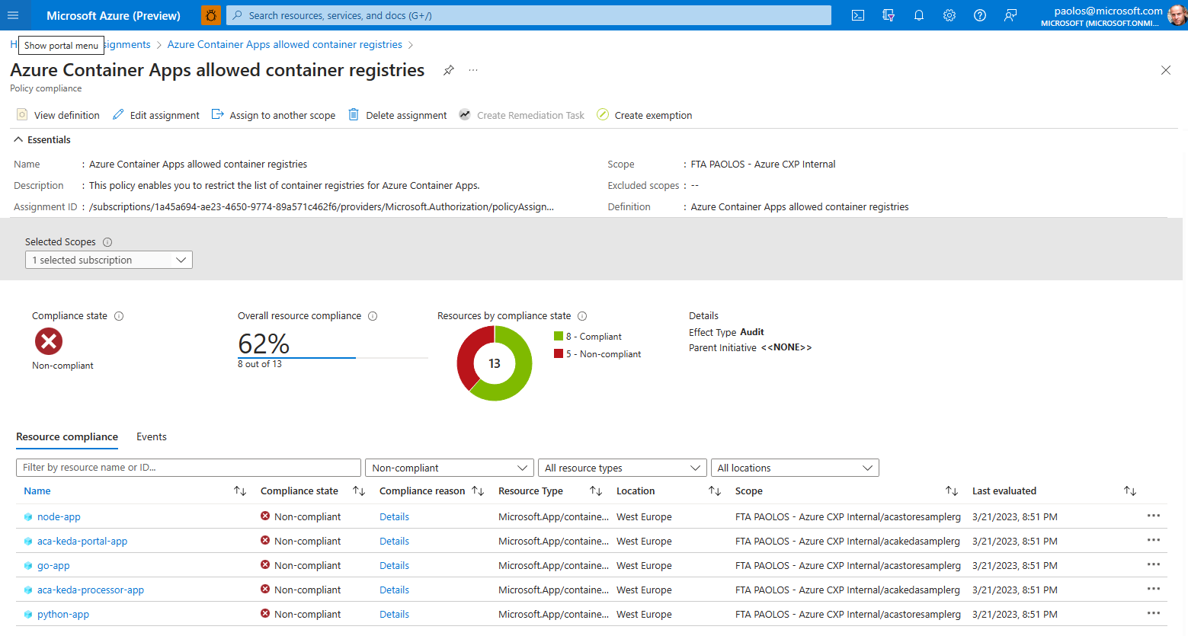The height and width of the screenshot is (636, 1188).
Task: Switch to the Events tab
Action: tap(152, 436)
